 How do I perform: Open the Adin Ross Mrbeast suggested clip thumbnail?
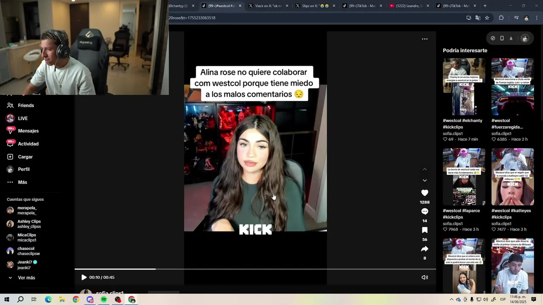(x=512, y=266)
